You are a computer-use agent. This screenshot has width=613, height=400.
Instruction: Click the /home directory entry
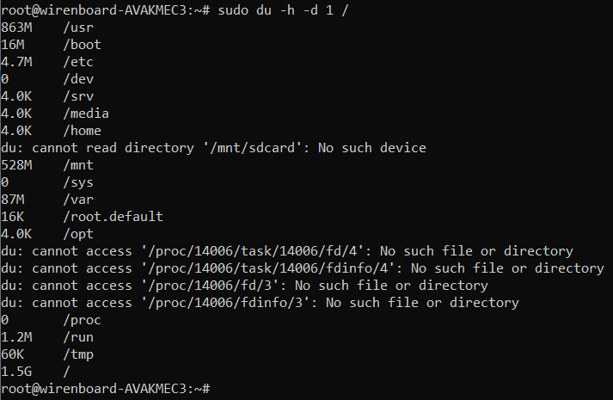tap(83, 130)
